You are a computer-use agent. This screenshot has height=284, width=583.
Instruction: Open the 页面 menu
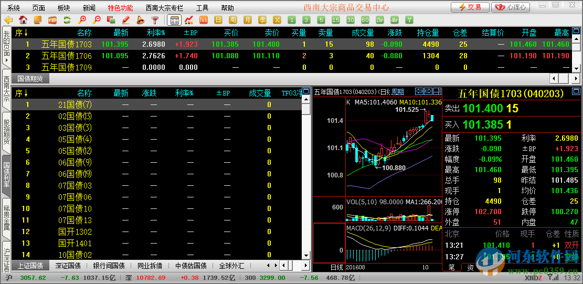(x=39, y=7)
